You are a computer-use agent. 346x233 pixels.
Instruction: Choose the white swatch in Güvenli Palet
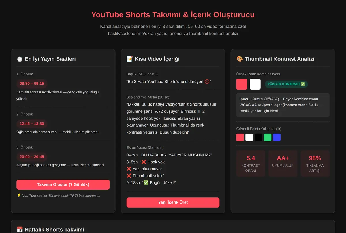(249, 137)
